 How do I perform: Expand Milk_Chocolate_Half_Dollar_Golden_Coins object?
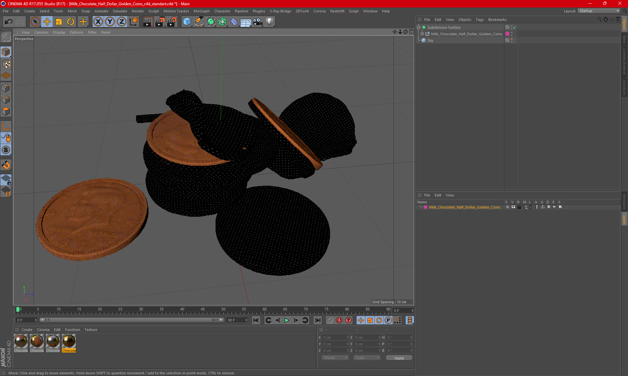pyautogui.click(x=422, y=34)
